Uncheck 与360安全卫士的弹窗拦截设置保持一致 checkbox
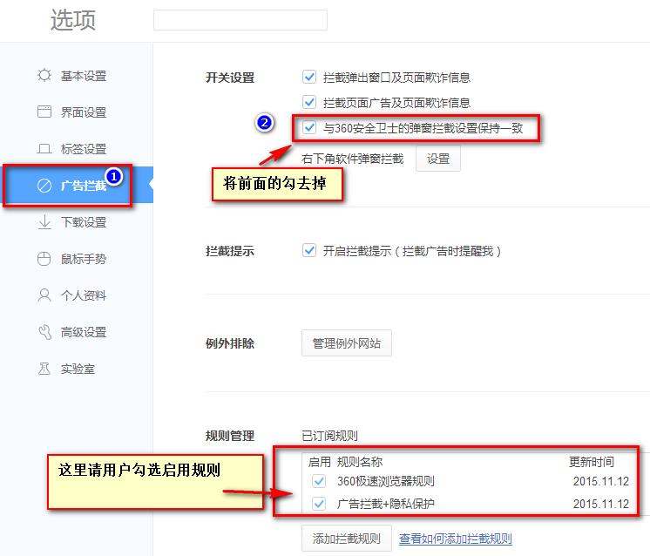This screenshot has height=556, width=650. 309,128
